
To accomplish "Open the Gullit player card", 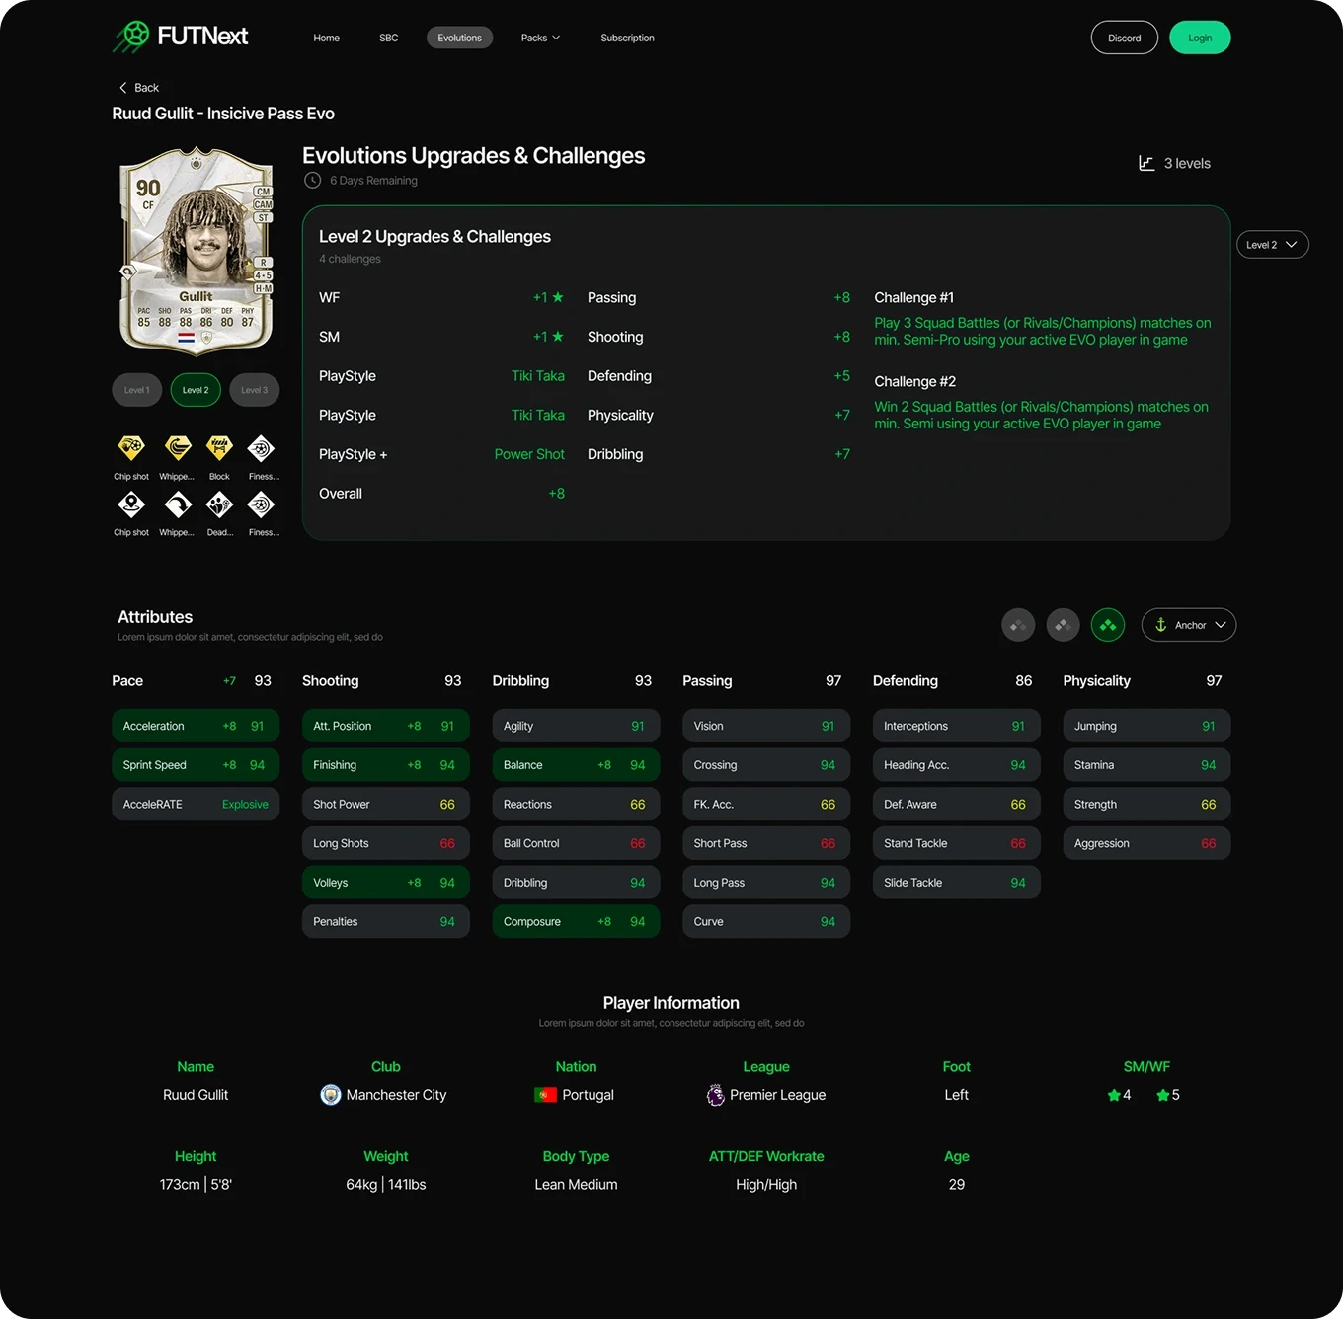I will [x=197, y=252].
